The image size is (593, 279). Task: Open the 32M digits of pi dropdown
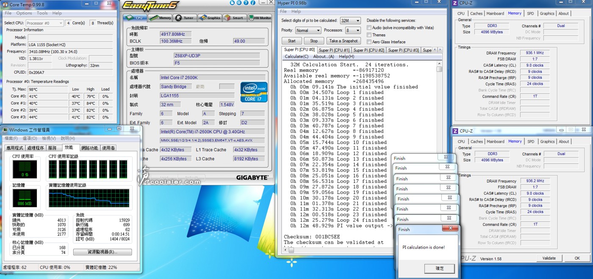pyautogui.click(x=350, y=20)
